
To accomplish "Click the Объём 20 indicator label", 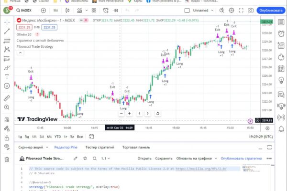I will pyautogui.click(x=24, y=34).
